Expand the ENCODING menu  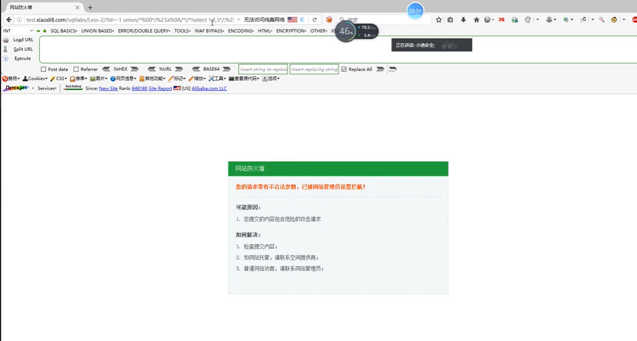pos(241,31)
